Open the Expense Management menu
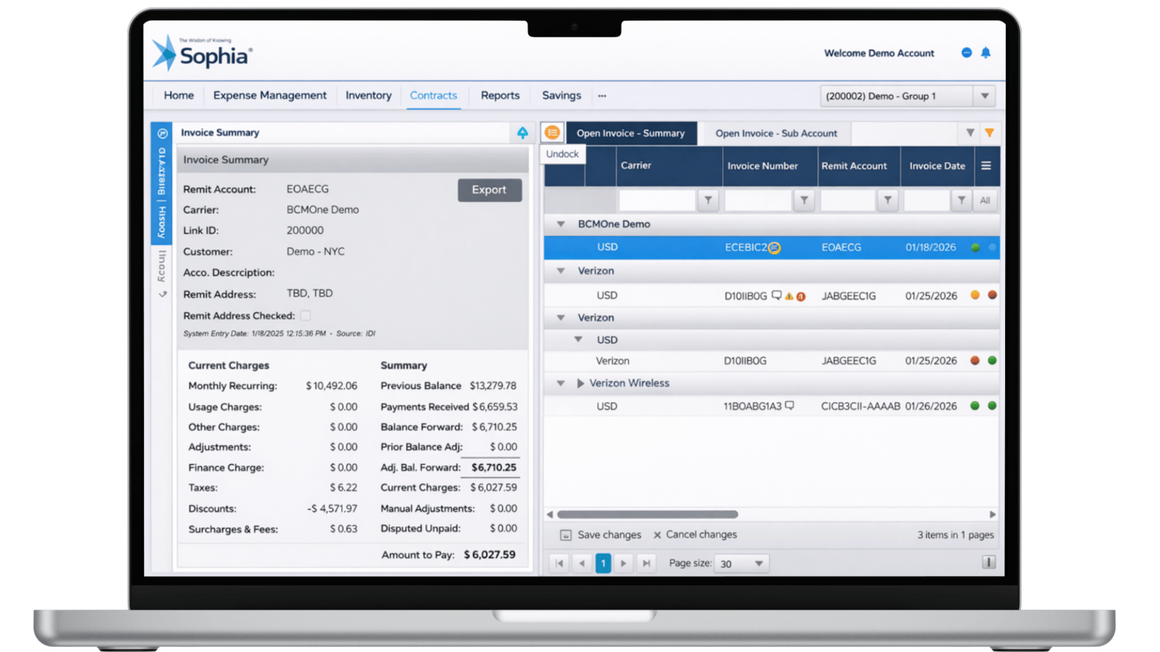This screenshot has width=1160, height=652. point(270,96)
